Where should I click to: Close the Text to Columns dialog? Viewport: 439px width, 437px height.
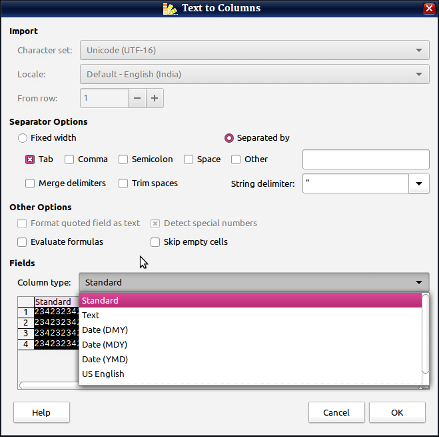tap(429, 9)
